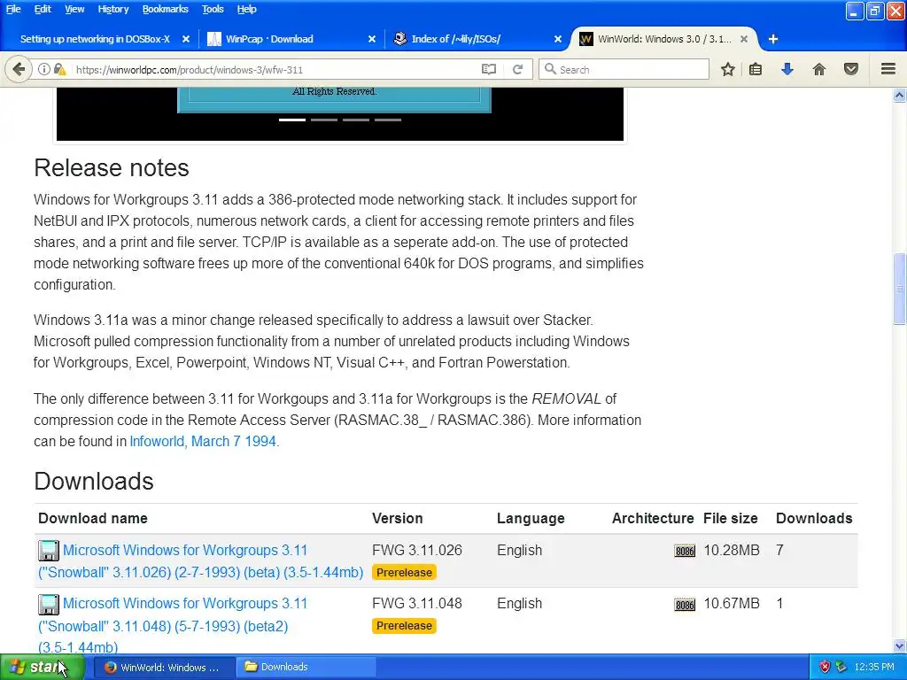Viewport: 907px width, 680px height.
Task: Open the Firefox hamburger menu
Action: [888, 69]
